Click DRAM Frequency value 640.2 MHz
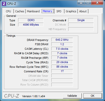Screen dimensions: 105x101 [x=62, y=40]
